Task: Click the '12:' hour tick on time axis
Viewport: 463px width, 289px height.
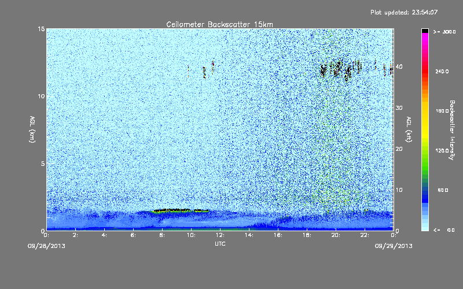Action: coord(220,235)
